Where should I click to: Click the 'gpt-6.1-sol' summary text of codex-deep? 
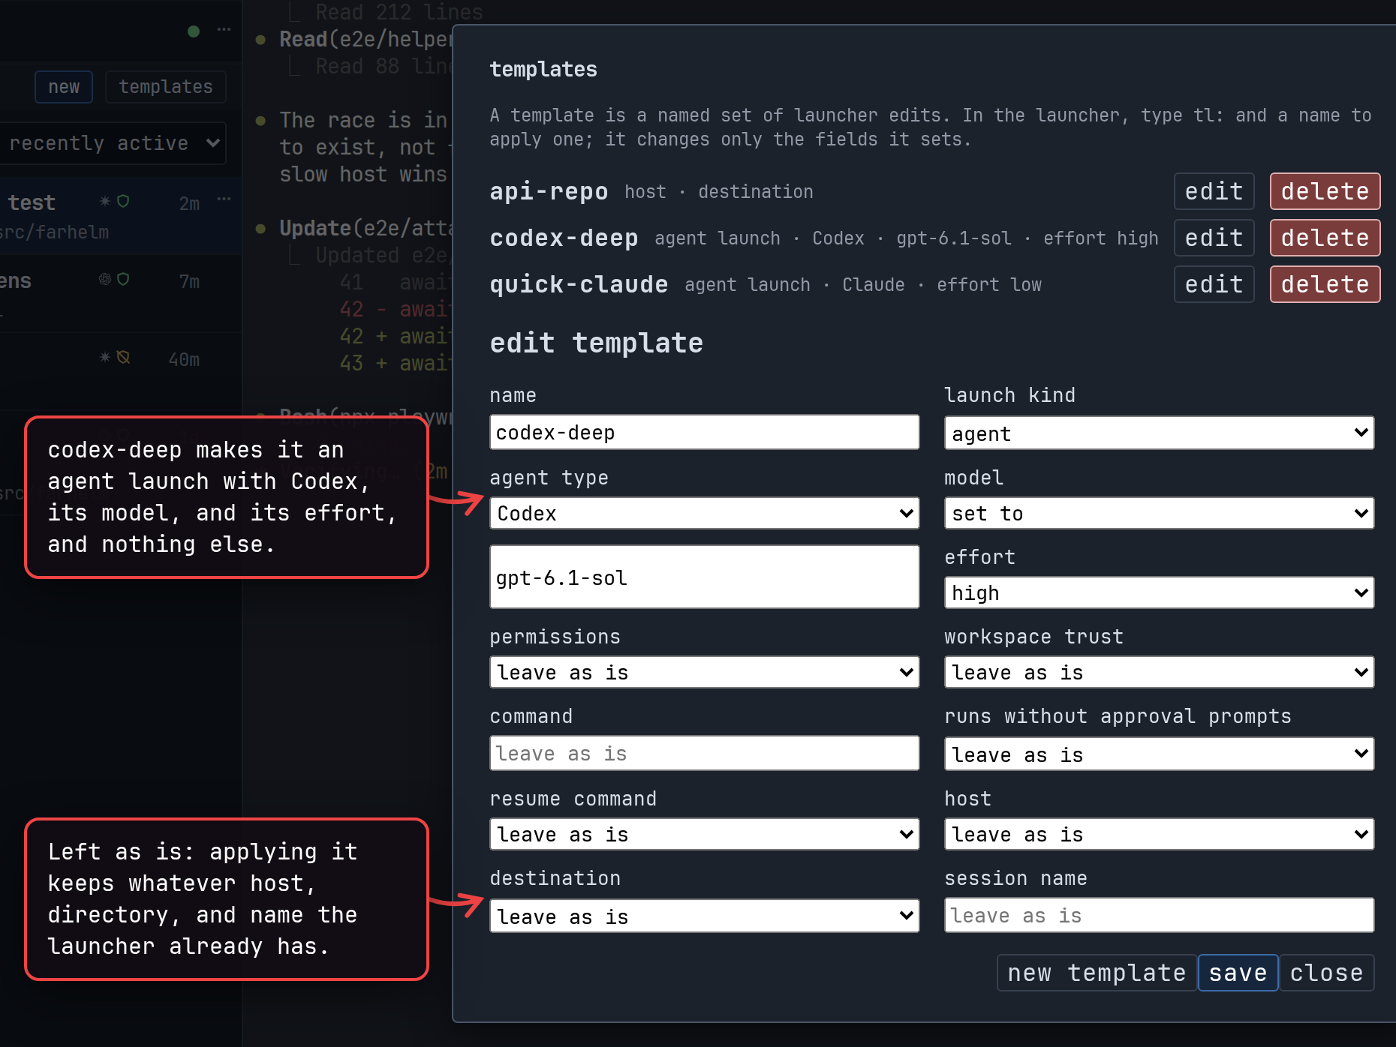click(x=953, y=238)
